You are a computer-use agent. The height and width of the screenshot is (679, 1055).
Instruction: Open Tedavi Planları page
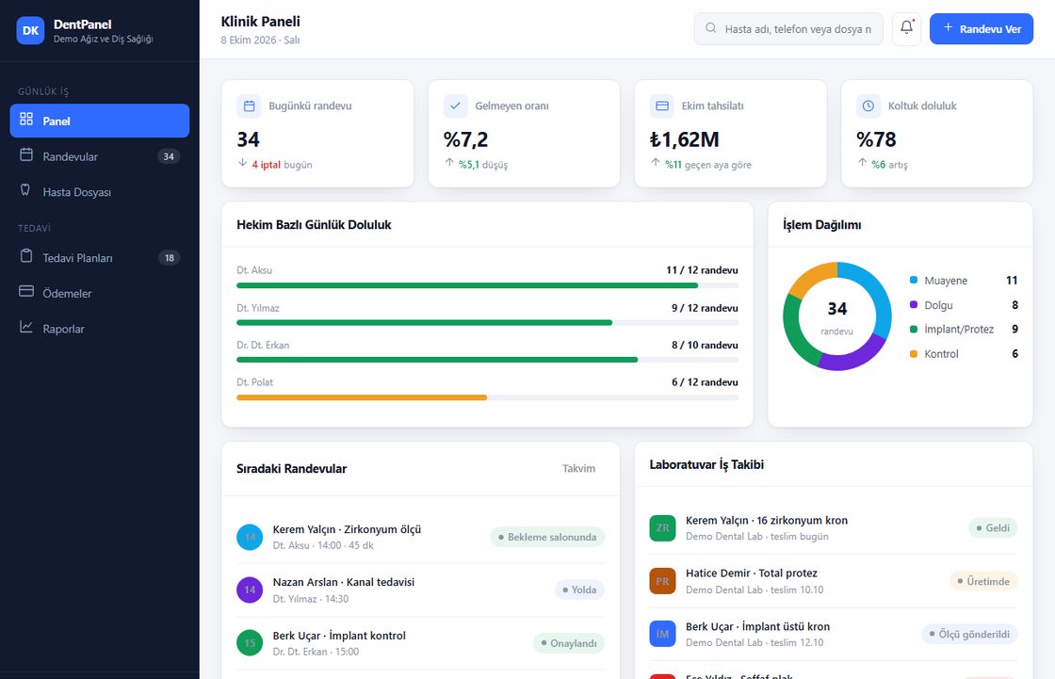pyautogui.click(x=100, y=258)
